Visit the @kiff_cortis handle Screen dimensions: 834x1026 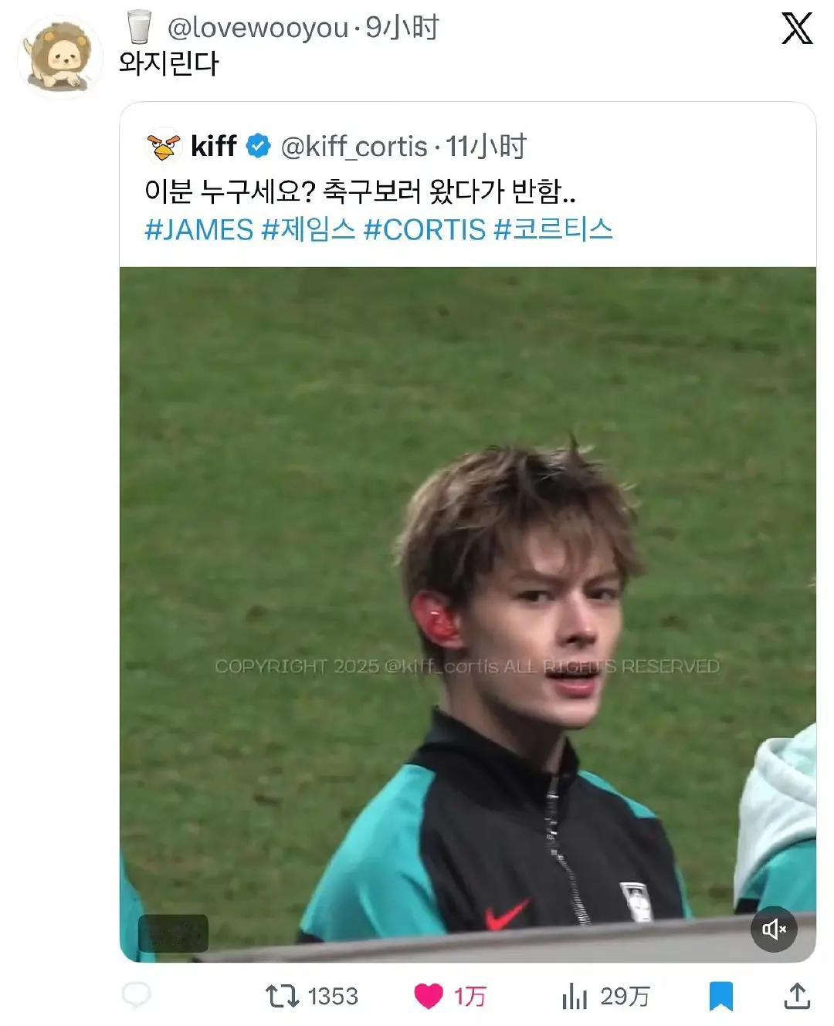pos(354,146)
